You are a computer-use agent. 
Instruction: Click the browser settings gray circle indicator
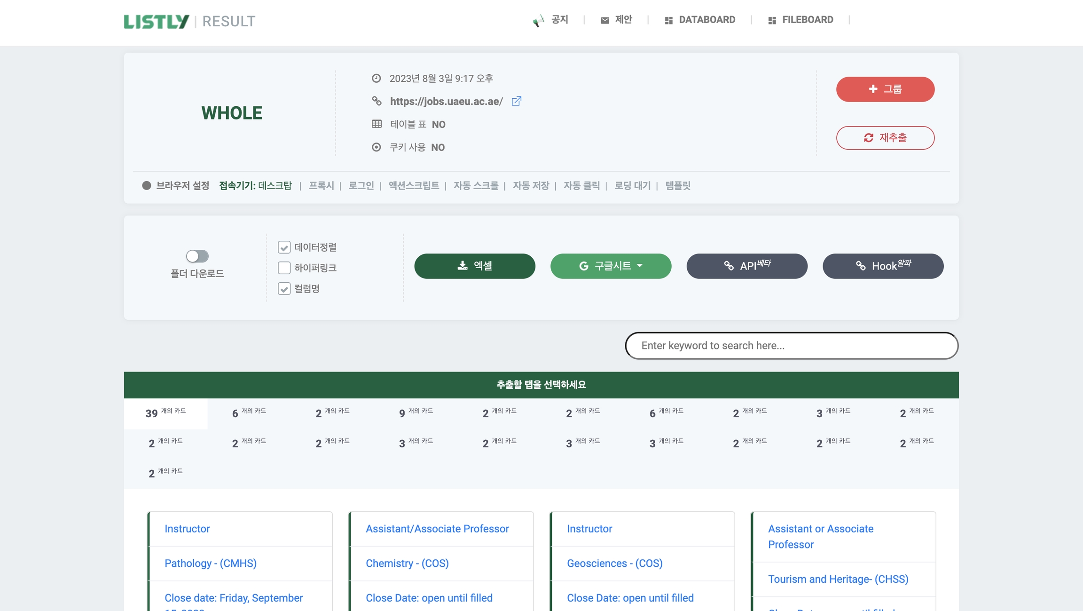click(x=147, y=185)
